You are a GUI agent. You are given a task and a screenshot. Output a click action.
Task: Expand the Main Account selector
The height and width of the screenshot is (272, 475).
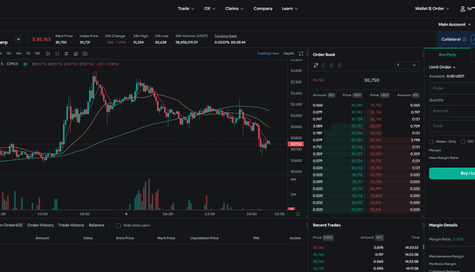pos(455,24)
